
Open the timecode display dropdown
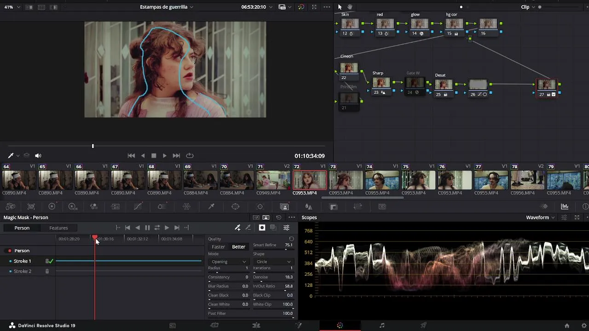tap(270, 7)
